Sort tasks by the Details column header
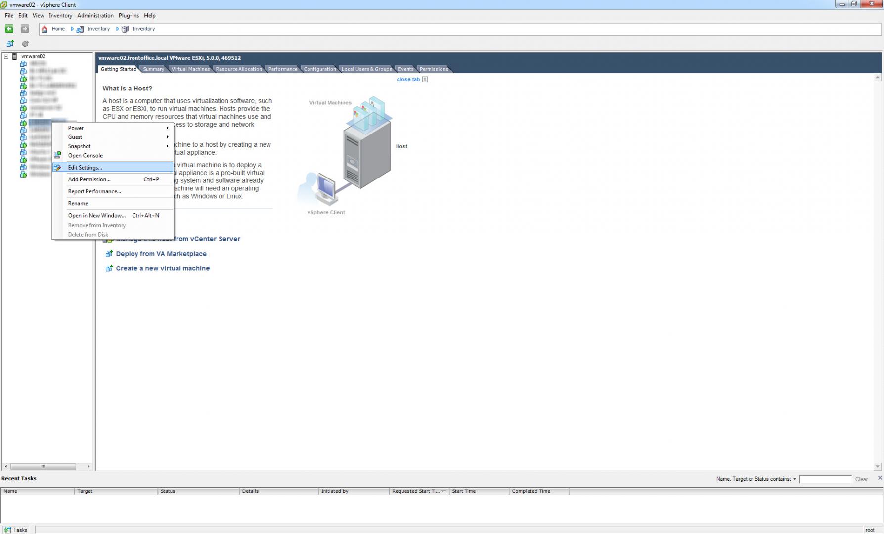The height and width of the screenshot is (534, 884). (x=279, y=491)
